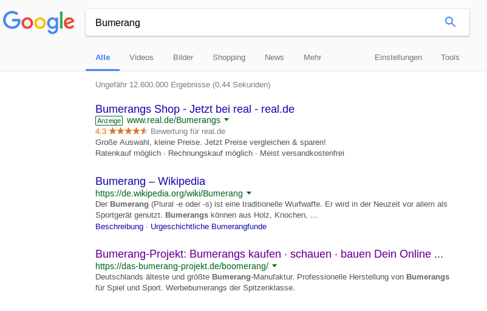
Task: Expand the Wikipedia URL dropdown arrow
Action: click(x=249, y=193)
